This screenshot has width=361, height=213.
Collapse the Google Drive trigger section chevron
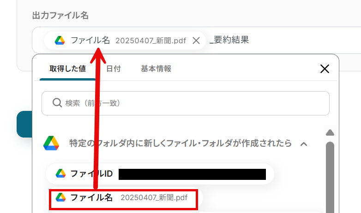304,144
